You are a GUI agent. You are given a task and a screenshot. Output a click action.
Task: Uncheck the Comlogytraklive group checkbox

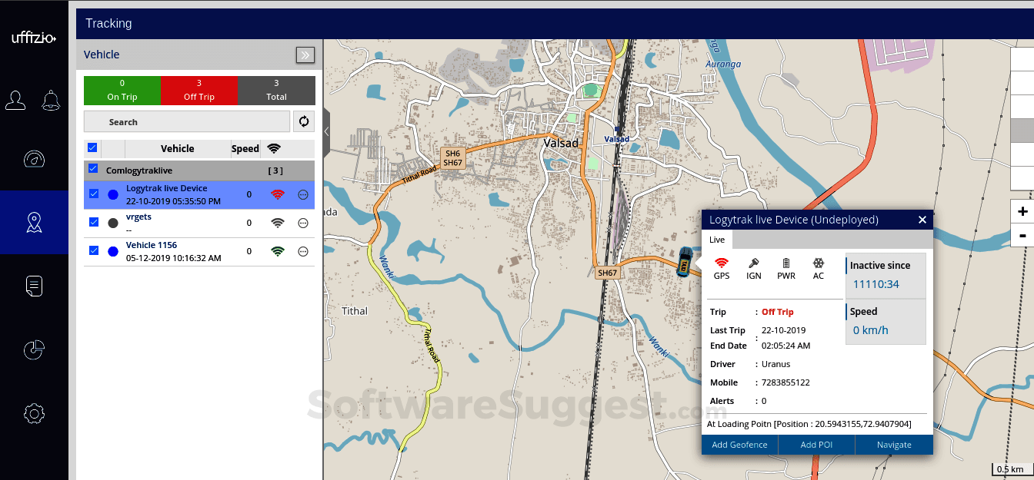tap(93, 167)
